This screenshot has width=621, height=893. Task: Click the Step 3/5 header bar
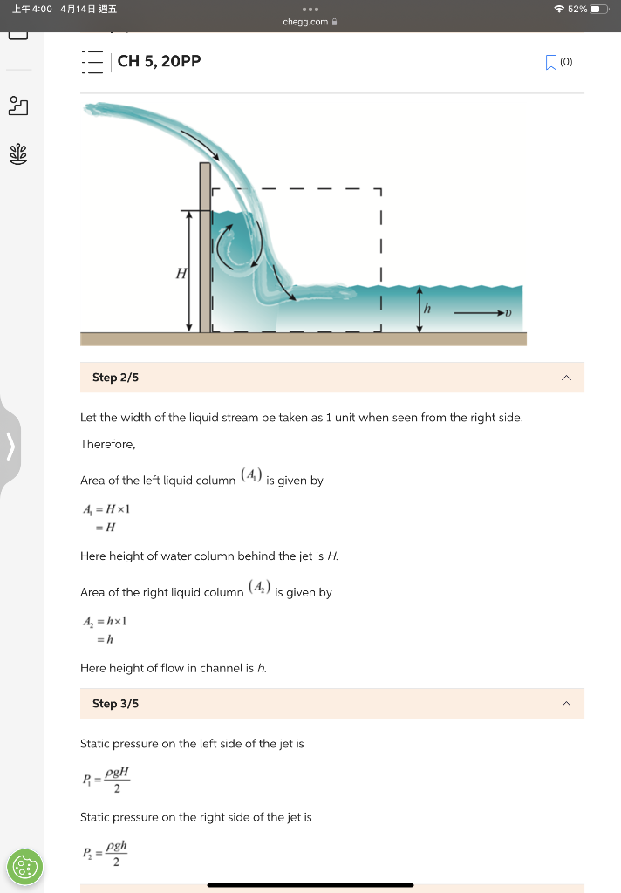(x=331, y=703)
